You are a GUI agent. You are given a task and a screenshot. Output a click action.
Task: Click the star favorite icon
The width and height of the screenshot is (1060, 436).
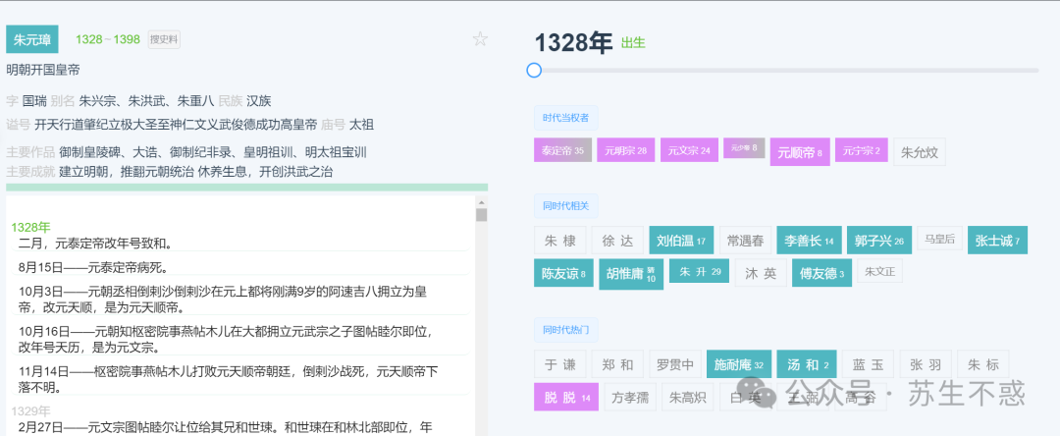click(x=480, y=39)
